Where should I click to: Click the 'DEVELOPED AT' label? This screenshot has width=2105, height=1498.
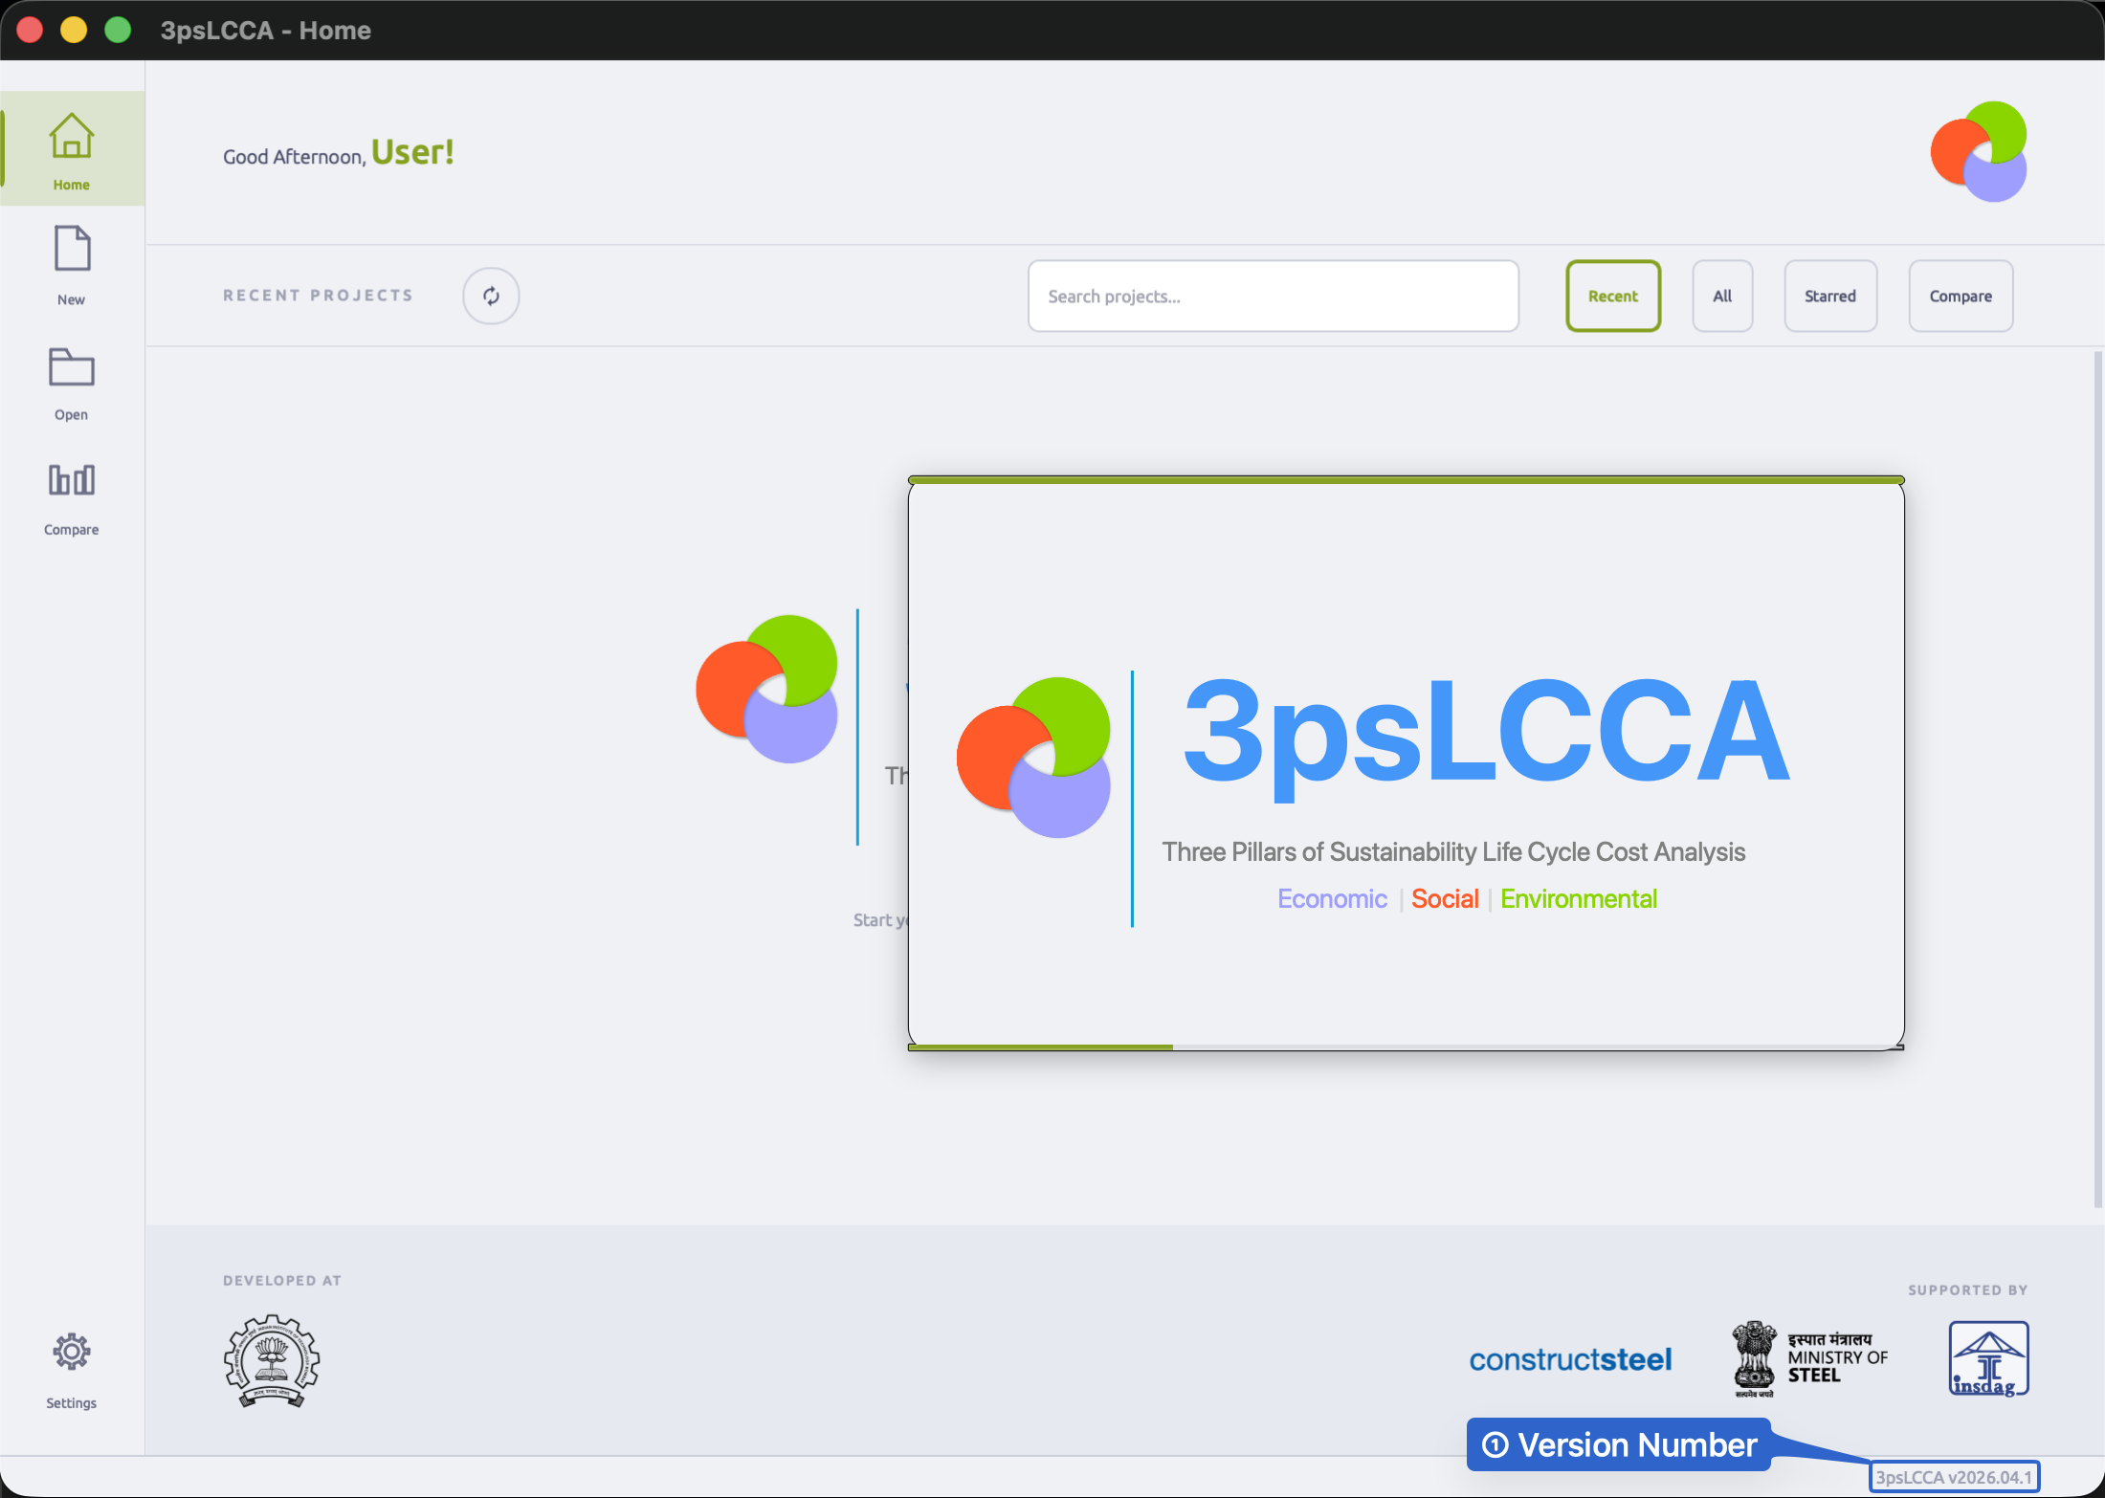coord(282,1281)
